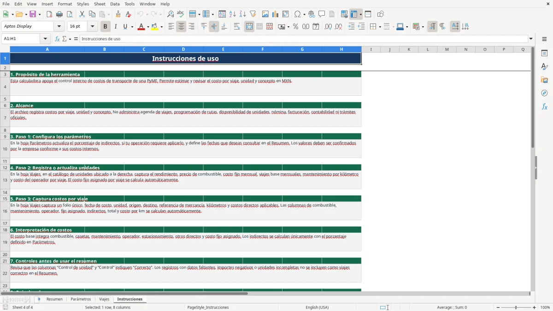Select column A by its header

click(47, 49)
